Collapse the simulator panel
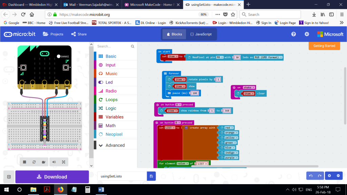Screen dimensions: 347x195 coord(9,177)
